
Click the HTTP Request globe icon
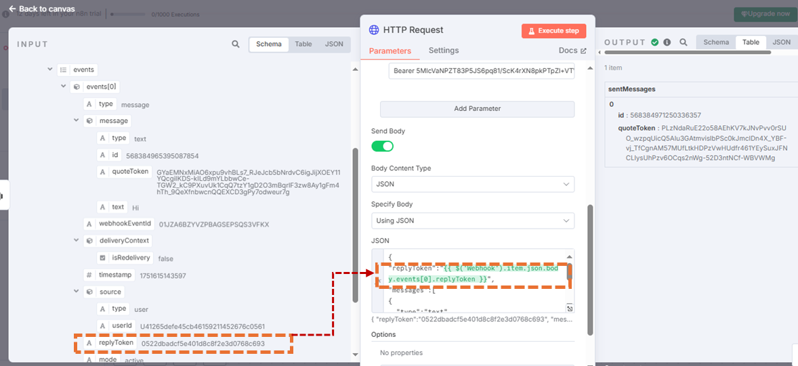tap(373, 30)
